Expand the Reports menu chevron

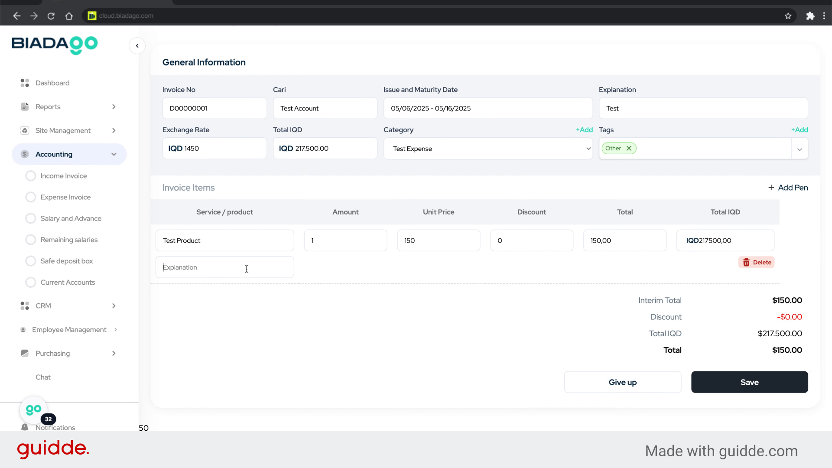click(114, 107)
